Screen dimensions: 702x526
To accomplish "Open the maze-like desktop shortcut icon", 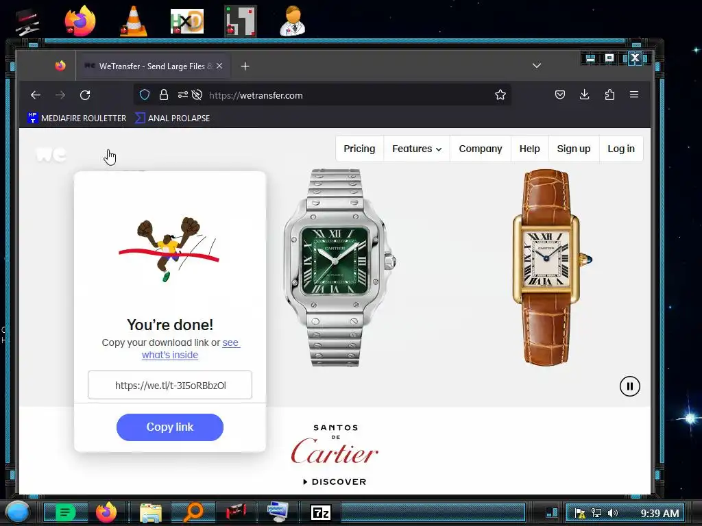I will (241, 21).
